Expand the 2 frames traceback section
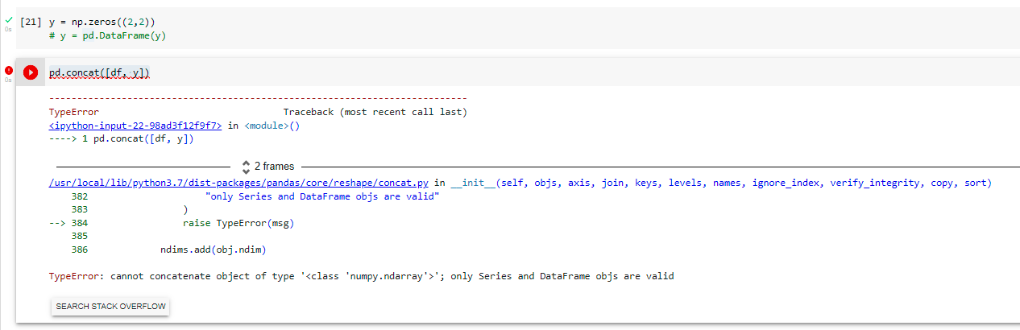The image size is (1020, 330). tap(268, 166)
